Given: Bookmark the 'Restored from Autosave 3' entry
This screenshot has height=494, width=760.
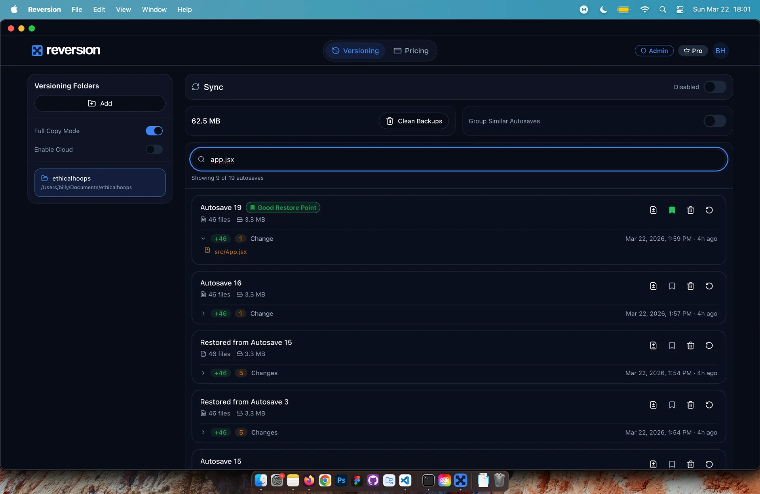Looking at the screenshot, I should tap(672, 405).
